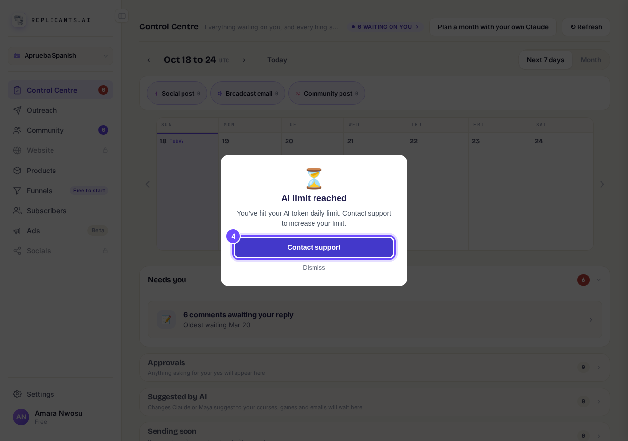
Task: Switch to Next 7 days view
Action: click(x=546, y=60)
